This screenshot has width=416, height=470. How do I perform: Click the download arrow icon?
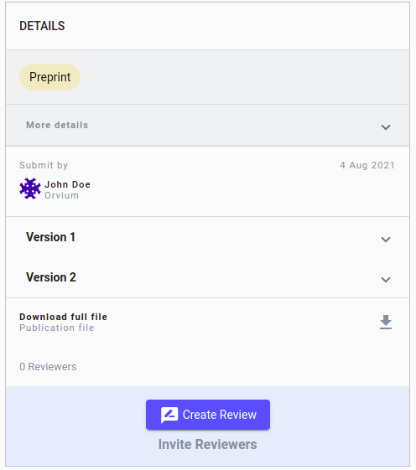coord(386,323)
